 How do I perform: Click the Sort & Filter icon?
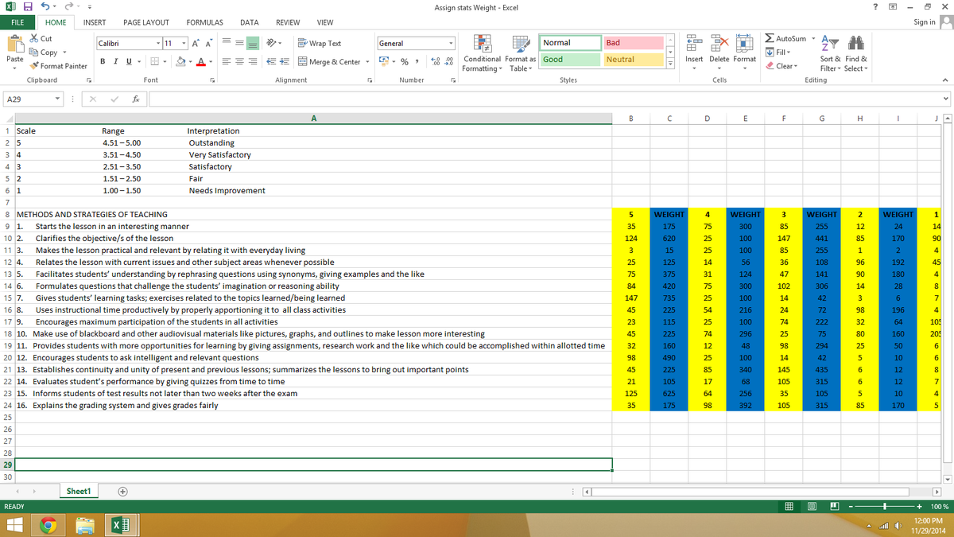831,53
